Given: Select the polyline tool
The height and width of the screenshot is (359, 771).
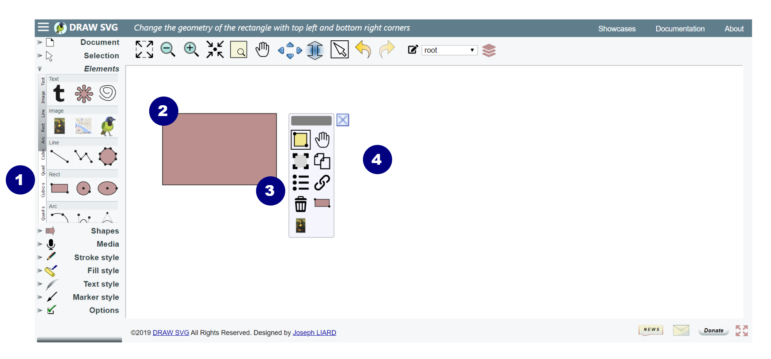Looking at the screenshot, I should coord(83,156).
